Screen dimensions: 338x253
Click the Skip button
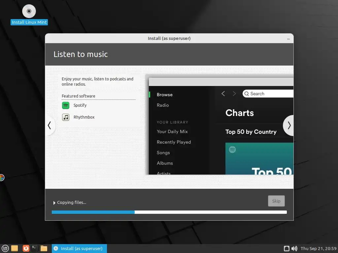pyautogui.click(x=276, y=201)
